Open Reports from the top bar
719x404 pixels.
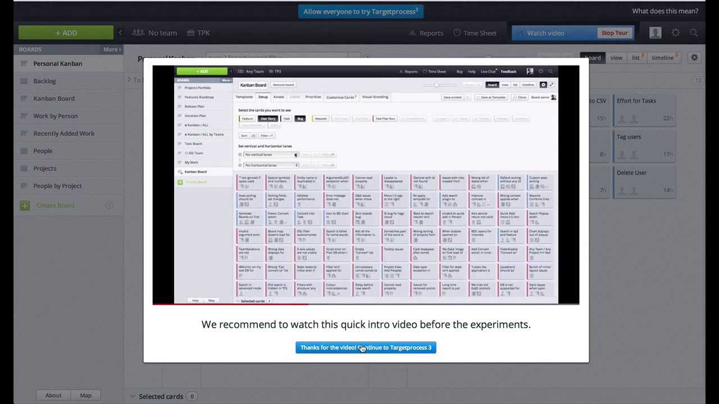click(426, 33)
